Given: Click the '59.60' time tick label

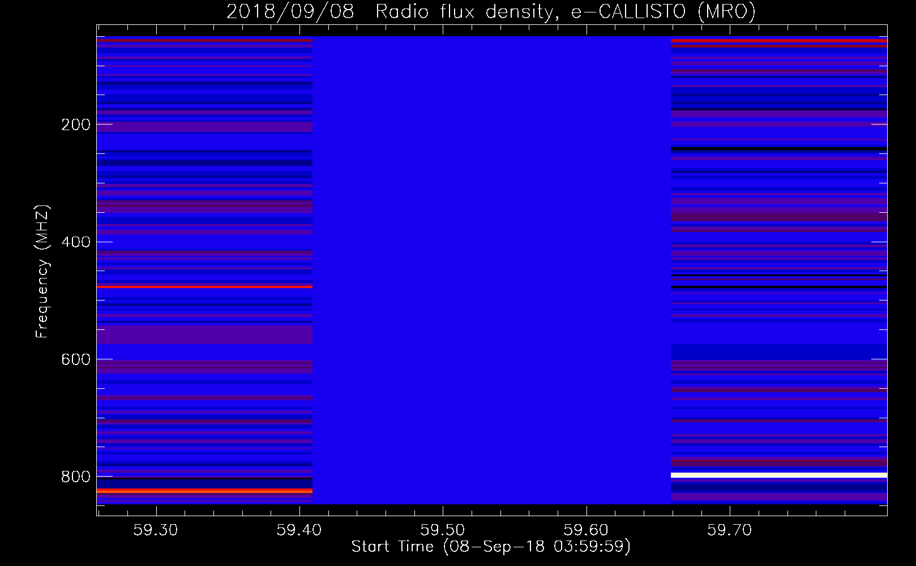Looking at the screenshot, I should point(586,530).
